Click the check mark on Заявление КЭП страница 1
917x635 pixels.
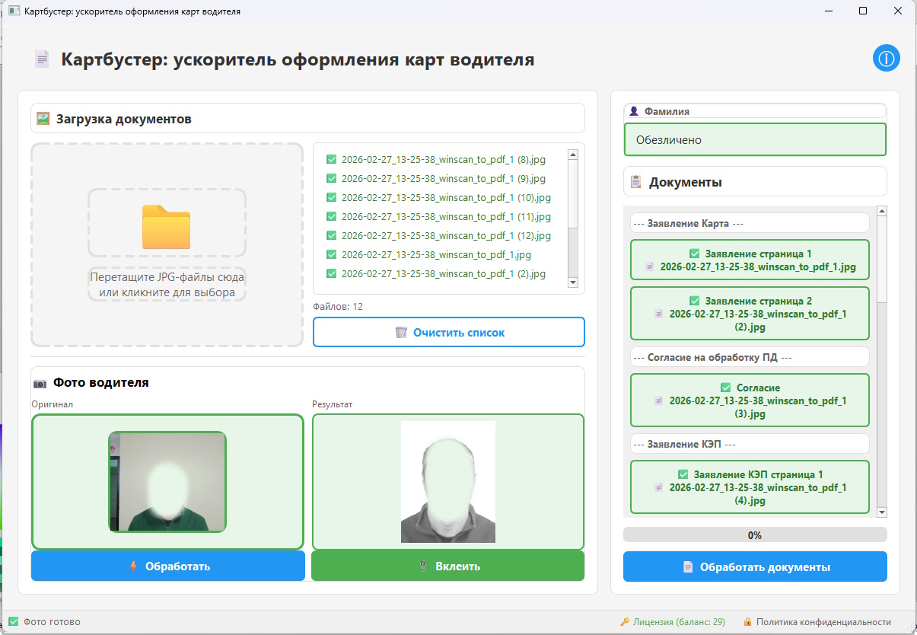coord(683,474)
